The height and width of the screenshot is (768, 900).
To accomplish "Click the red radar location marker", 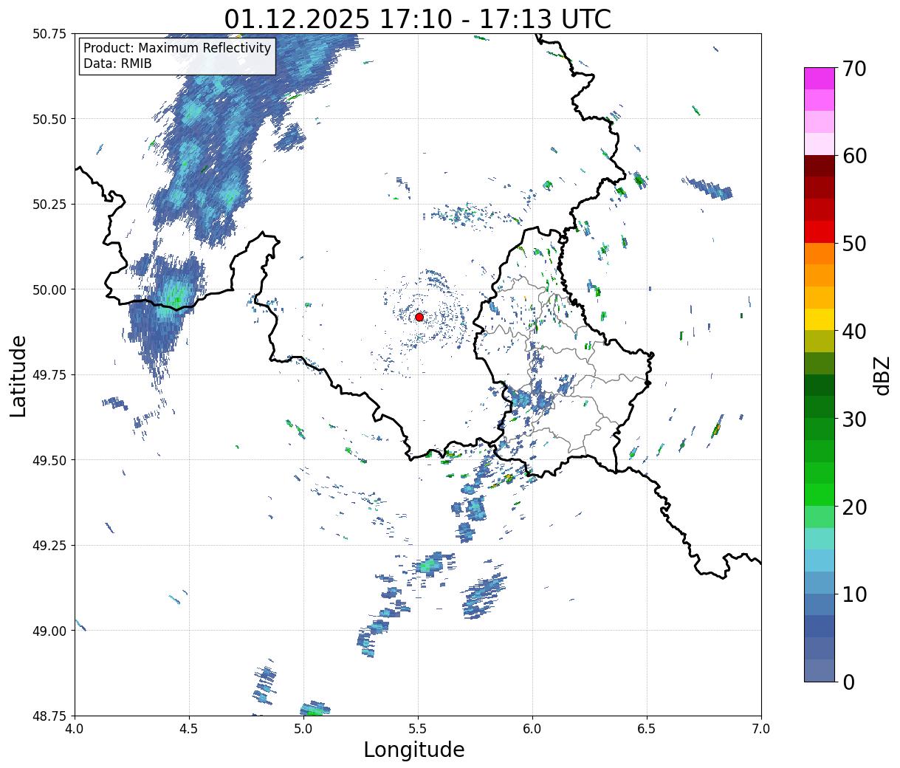I will coord(419,317).
